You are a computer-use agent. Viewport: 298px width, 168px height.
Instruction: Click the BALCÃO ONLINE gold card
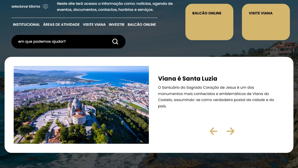click(x=209, y=22)
